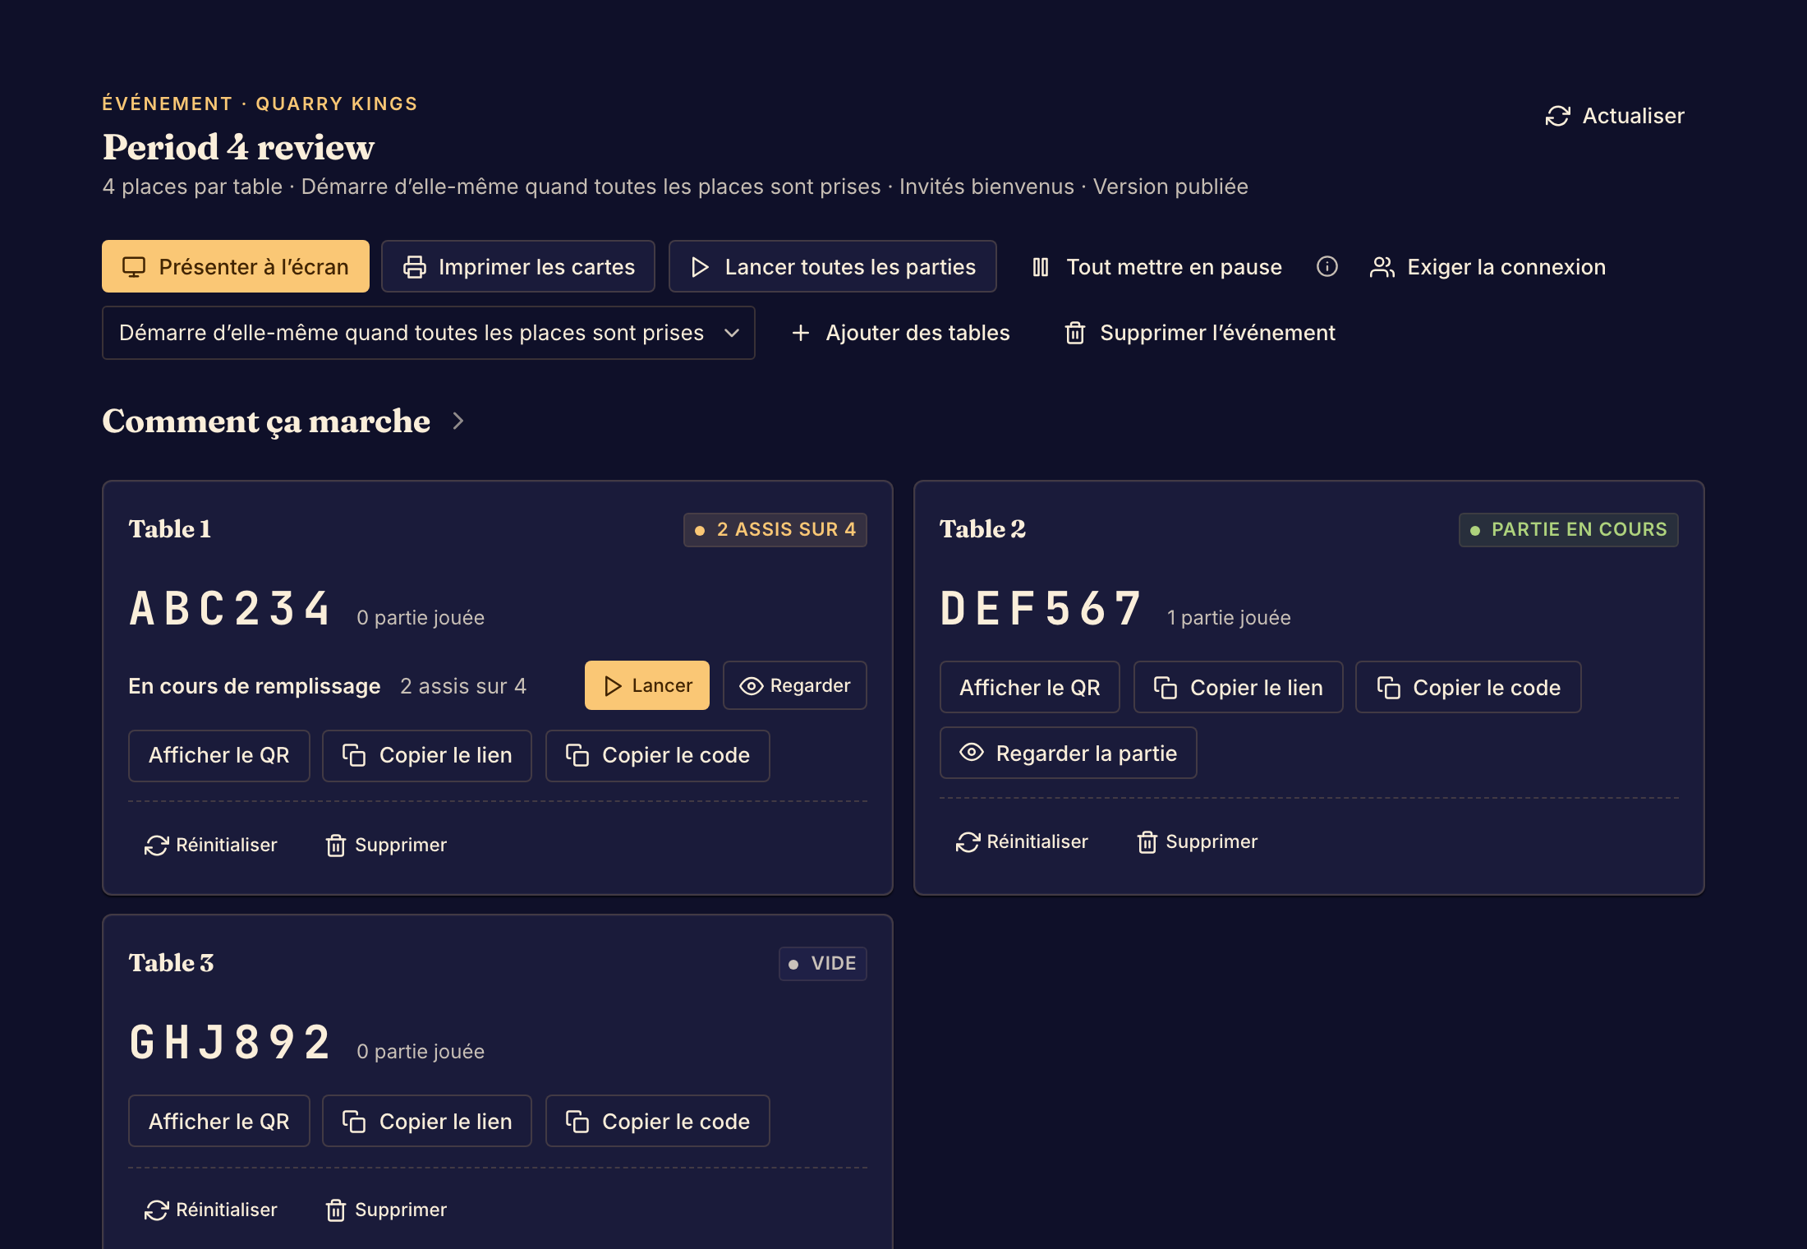
Task: Start all games with Lancer toutes les parties
Action: click(833, 266)
